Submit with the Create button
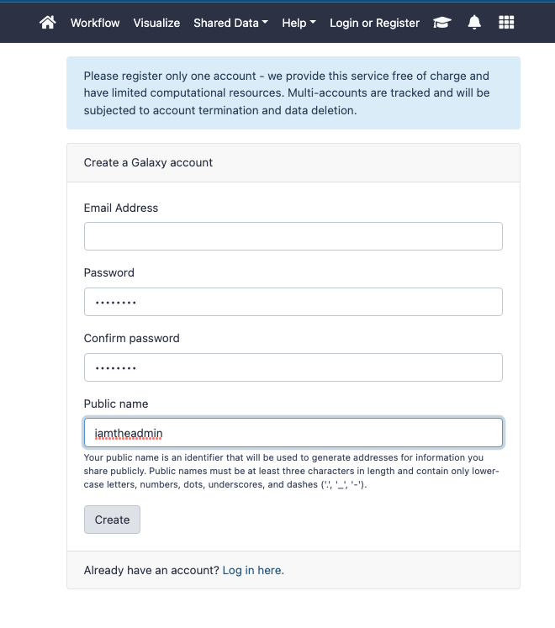The height and width of the screenshot is (628, 555). tap(112, 520)
